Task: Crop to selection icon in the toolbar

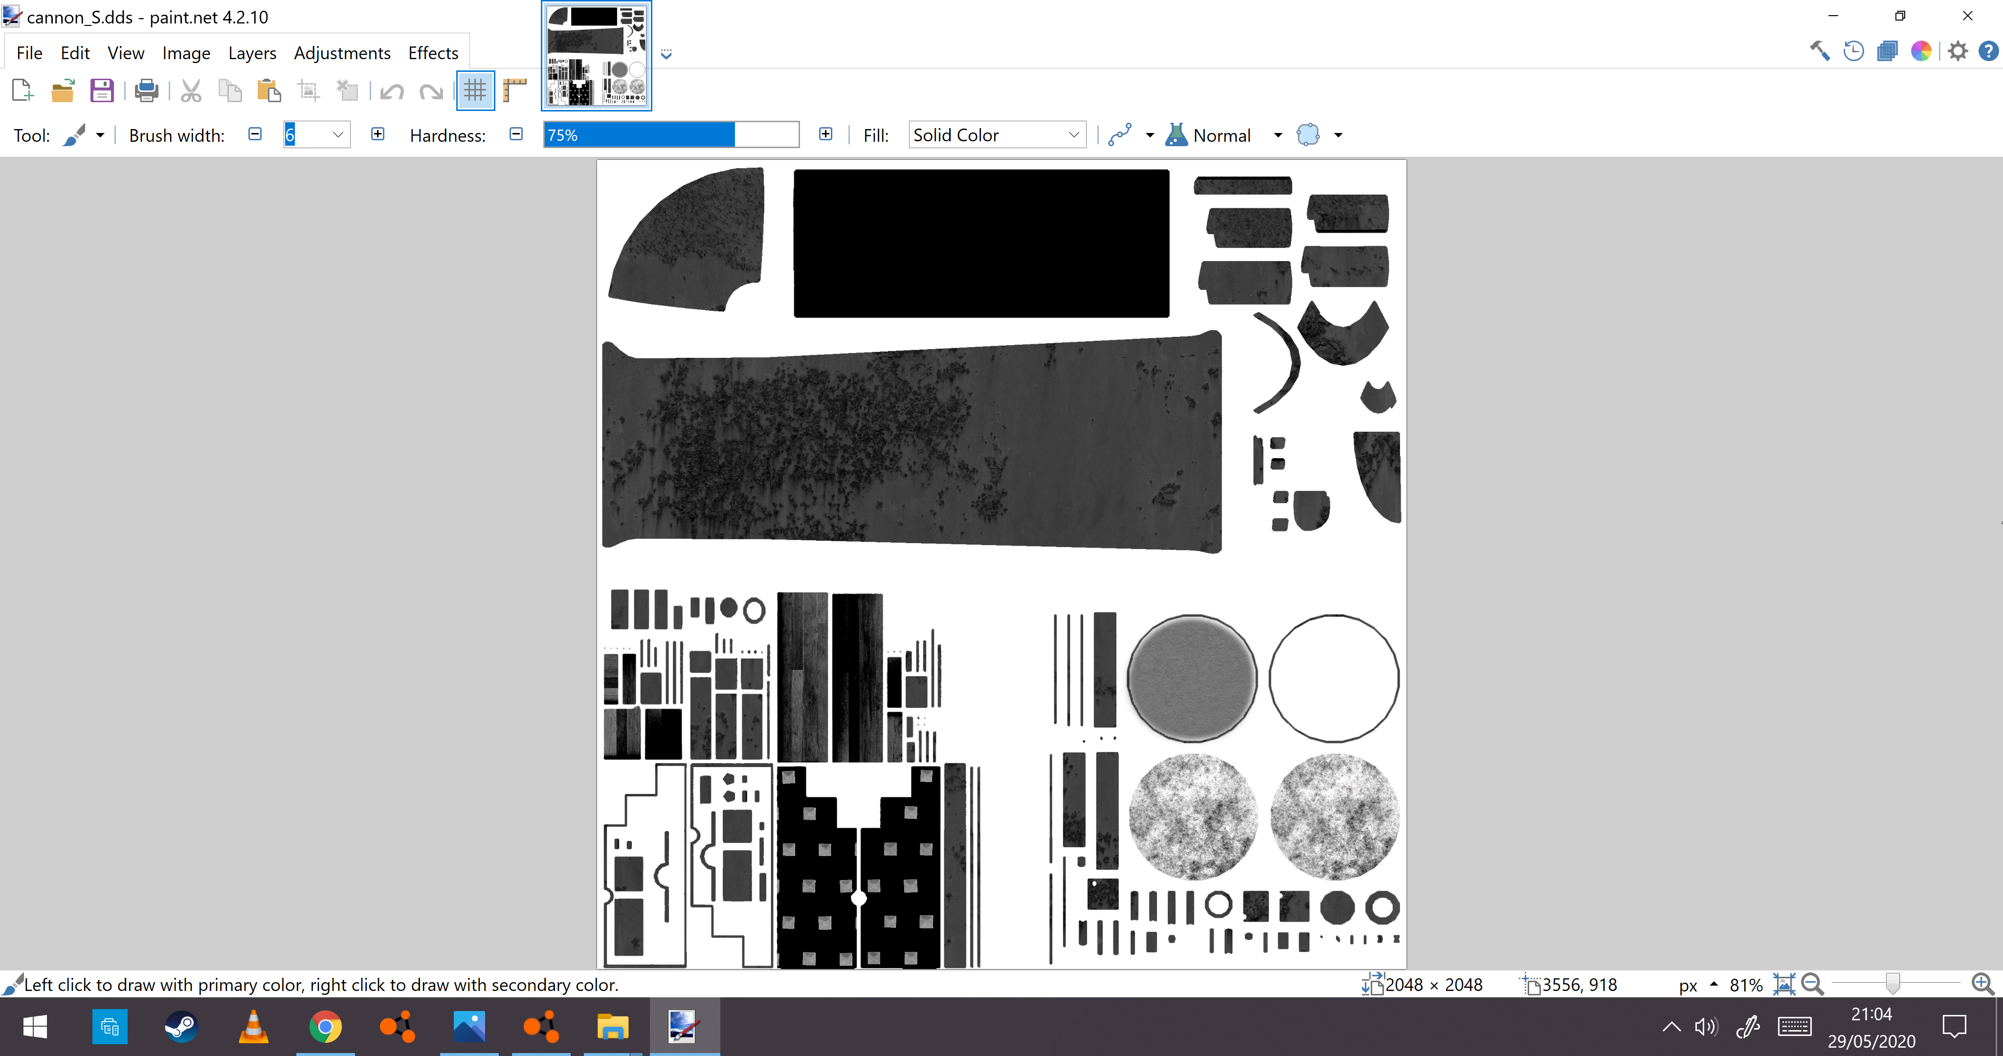Action: pos(309,91)
